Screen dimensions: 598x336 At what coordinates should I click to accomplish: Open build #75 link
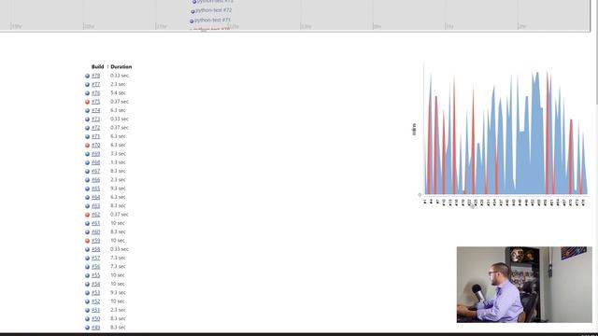[x=95, y=102]
